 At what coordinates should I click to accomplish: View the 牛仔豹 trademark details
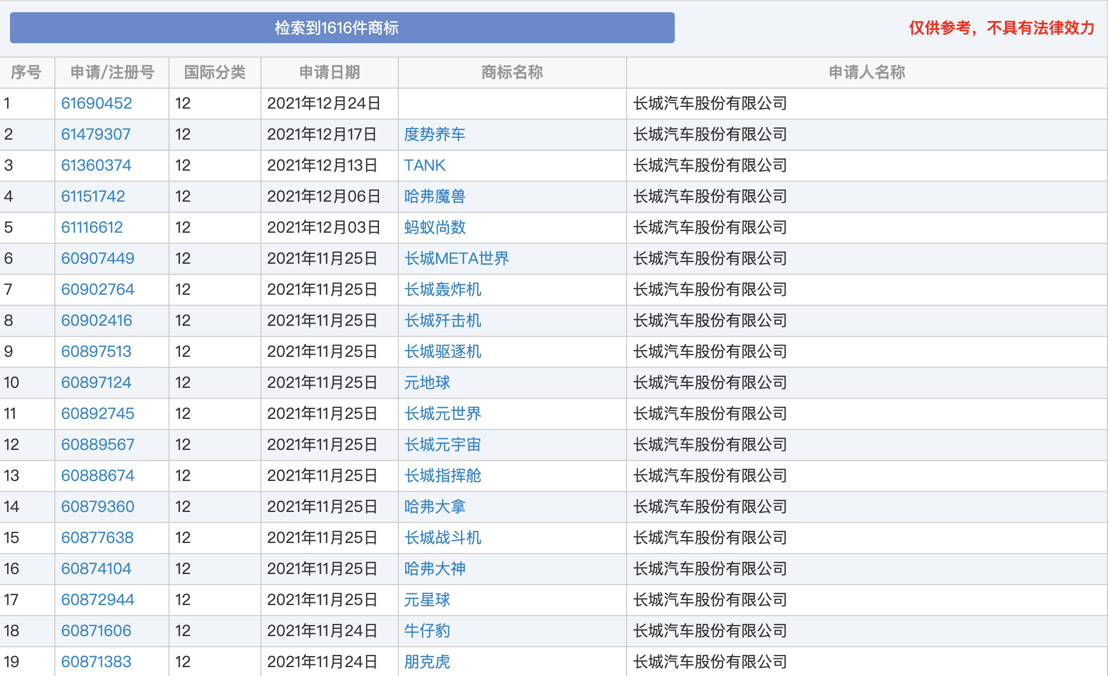tap(427, 631)
